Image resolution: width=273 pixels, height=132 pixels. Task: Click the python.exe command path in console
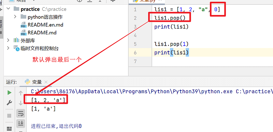(131, 92)
